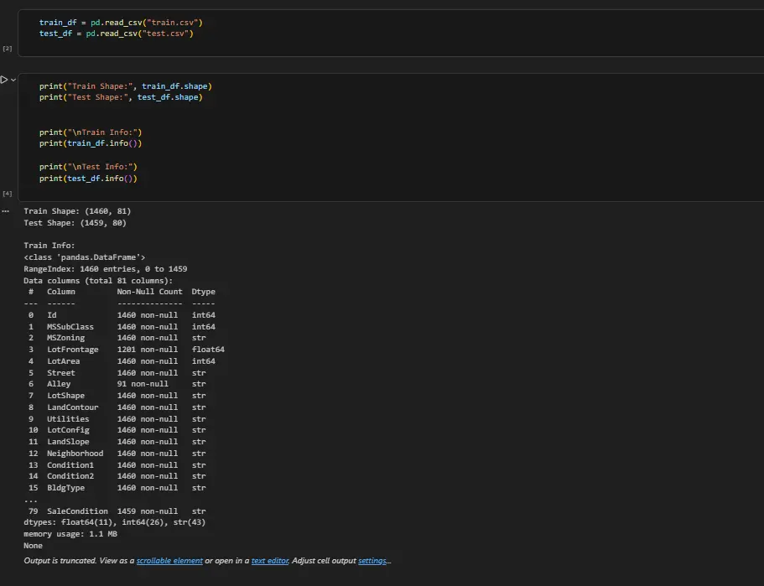
Task: Select 'memory usage: 1.1 MB' line
Action: (x=70, y=534)
